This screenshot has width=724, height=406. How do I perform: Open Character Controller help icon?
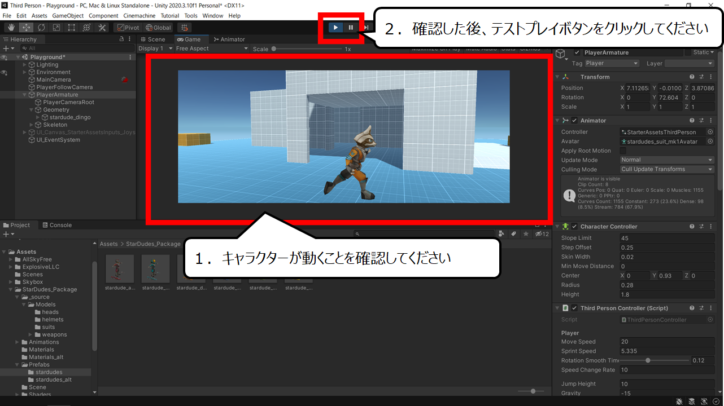(692, 226)
